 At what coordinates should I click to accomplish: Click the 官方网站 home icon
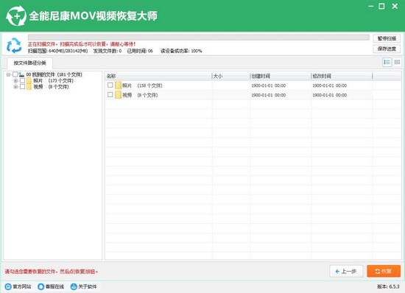point(8,286)
